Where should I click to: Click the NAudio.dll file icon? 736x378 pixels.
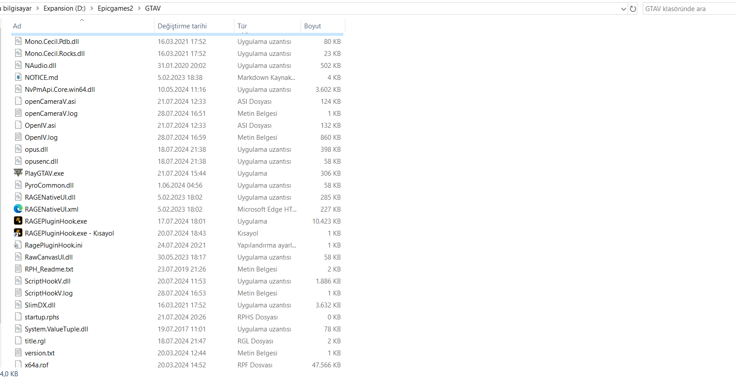(x=18, y=65)
